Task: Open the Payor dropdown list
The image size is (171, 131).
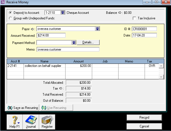Action: [x=97, y=29]
